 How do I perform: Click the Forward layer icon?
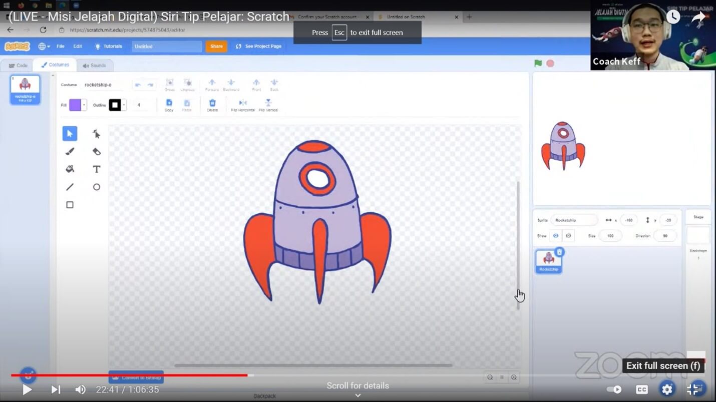coord(212,84)
